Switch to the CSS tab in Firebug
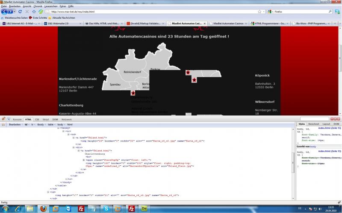This screenshot has height=213, width=342. (x=37, y=120)
